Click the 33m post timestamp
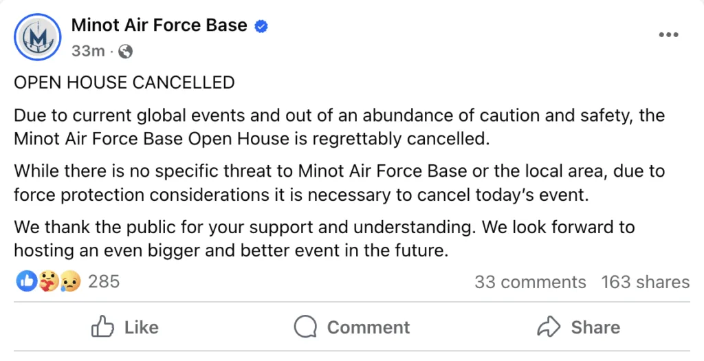Screen dimensions: 704x361 click(88, 52)
